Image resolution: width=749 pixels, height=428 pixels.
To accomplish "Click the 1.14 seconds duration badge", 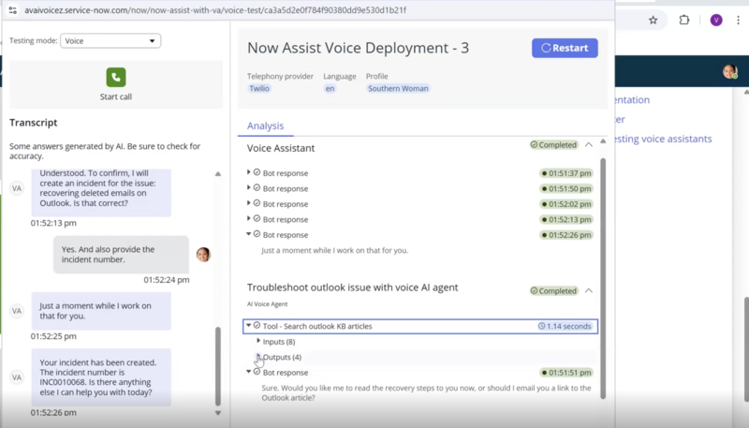I will pos(565,326).
